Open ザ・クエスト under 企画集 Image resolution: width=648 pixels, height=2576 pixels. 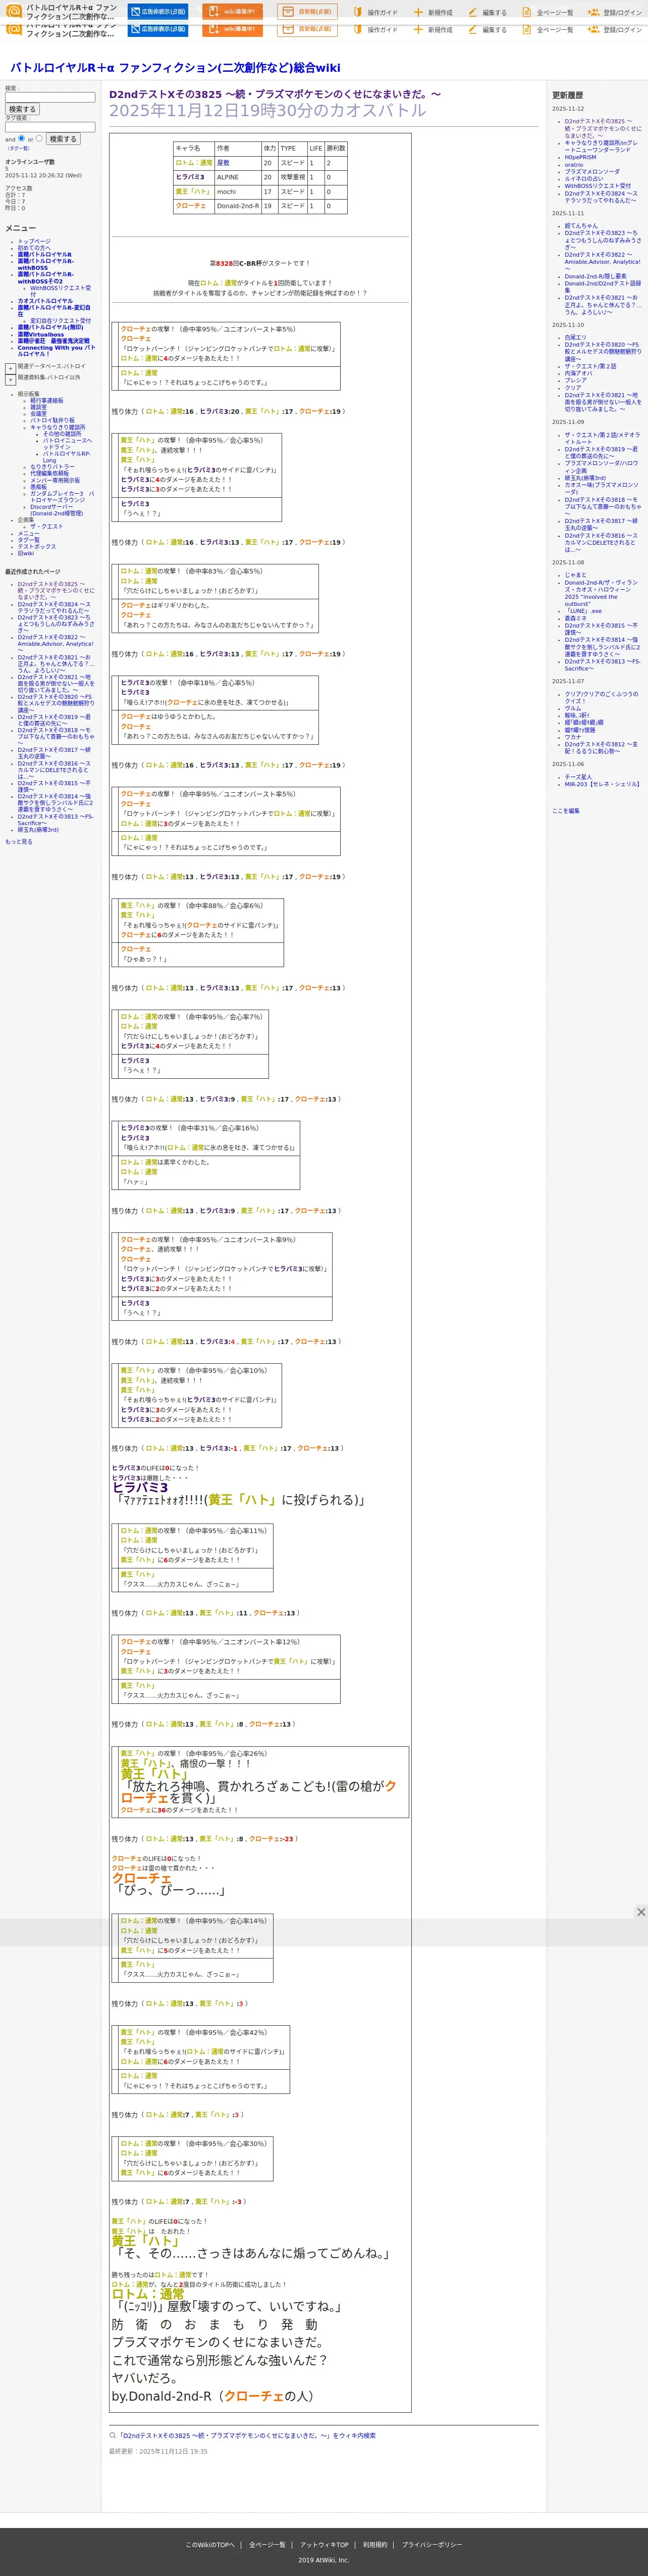click(46, 526)
